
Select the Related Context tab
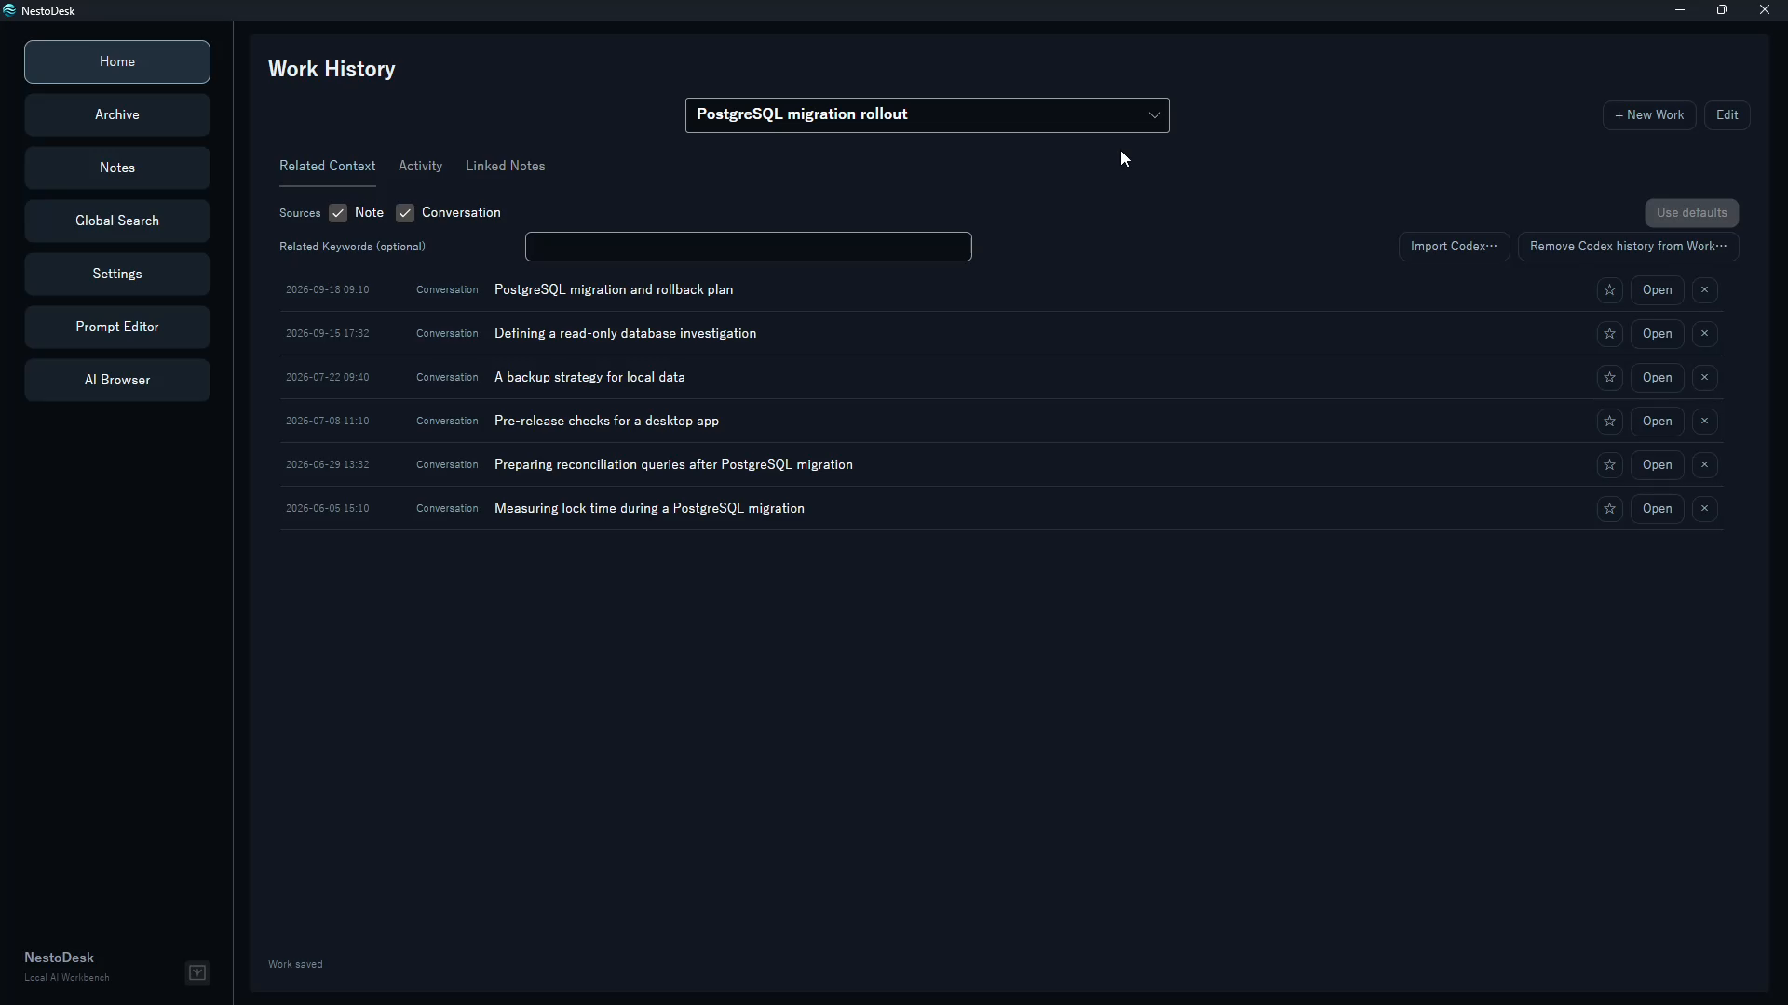pyautogui.click(x=328, y=166)
